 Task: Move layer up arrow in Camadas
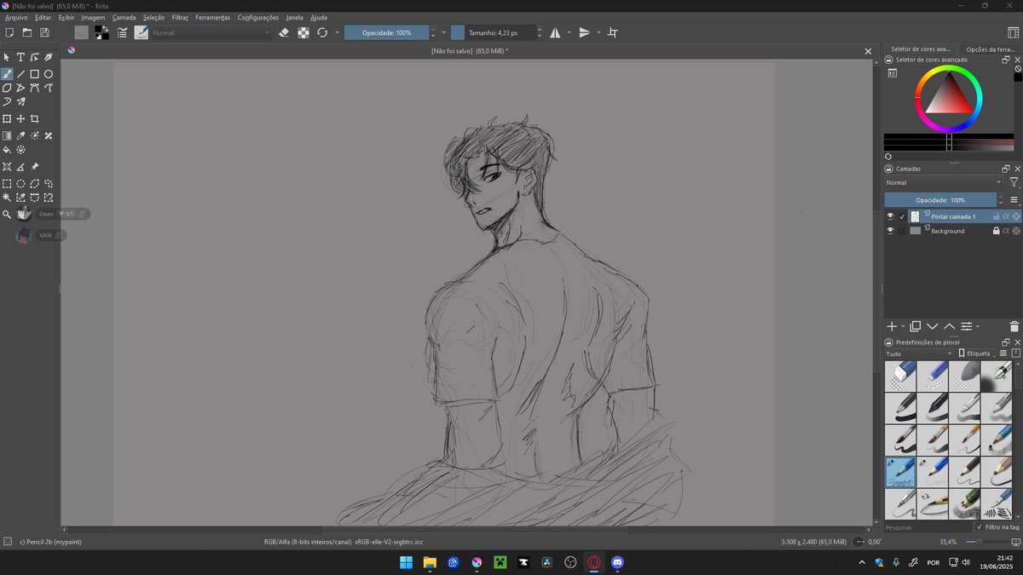[x=949, y=326]
